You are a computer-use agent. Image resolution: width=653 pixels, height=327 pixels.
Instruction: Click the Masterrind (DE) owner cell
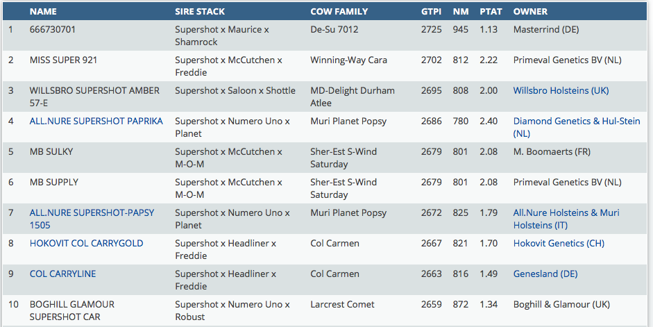(545, 29)
